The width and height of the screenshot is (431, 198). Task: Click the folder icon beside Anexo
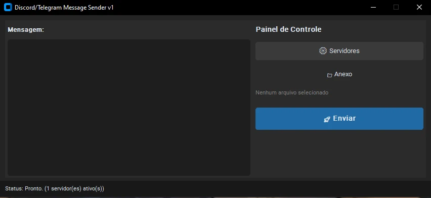click(329, 75)
